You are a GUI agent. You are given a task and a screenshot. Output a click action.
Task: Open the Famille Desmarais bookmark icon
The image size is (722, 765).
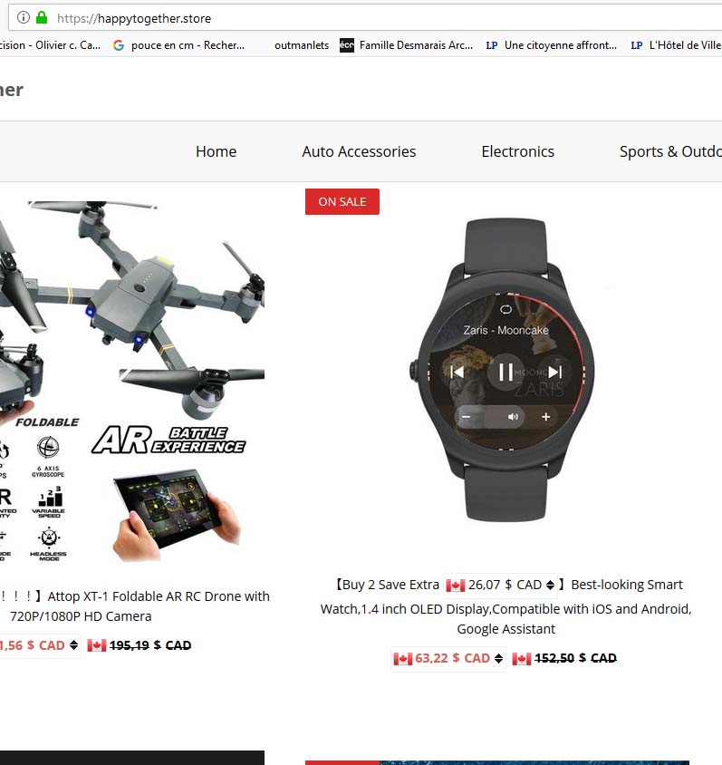tap(347, 45)
